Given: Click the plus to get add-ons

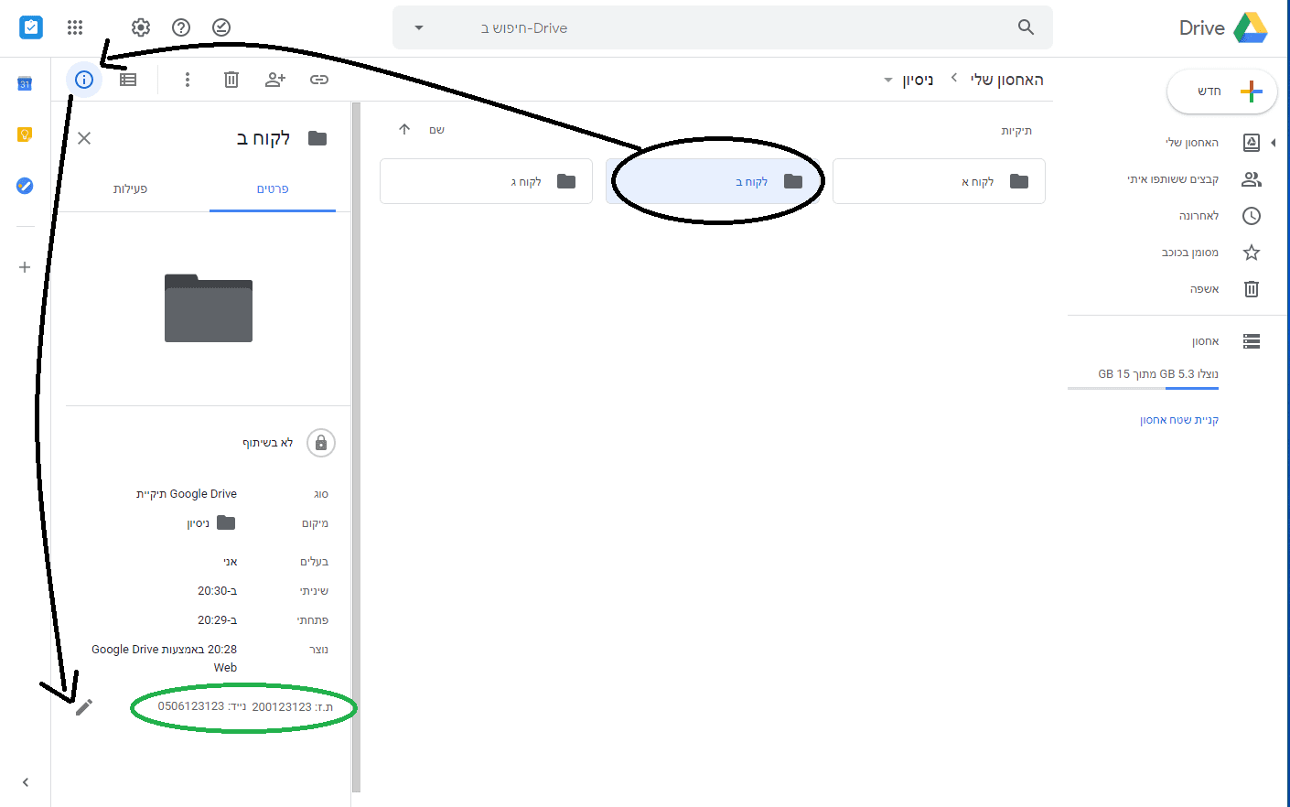Looking at the screenshot, I should point(25,267).
